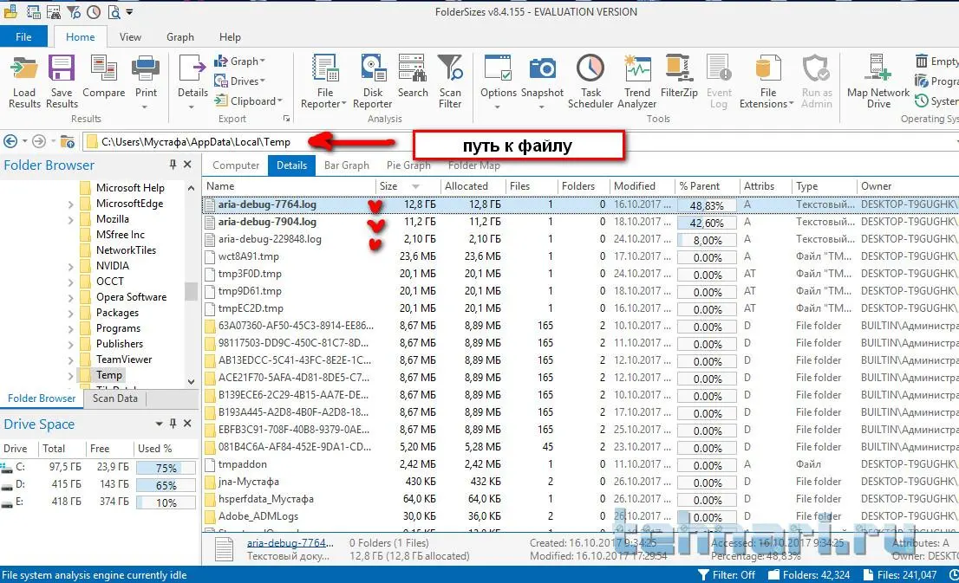Click the Empty recycle bin icon
Image resolution: width=959 pixels, height=583 pixels.
(x=922, y=62)
